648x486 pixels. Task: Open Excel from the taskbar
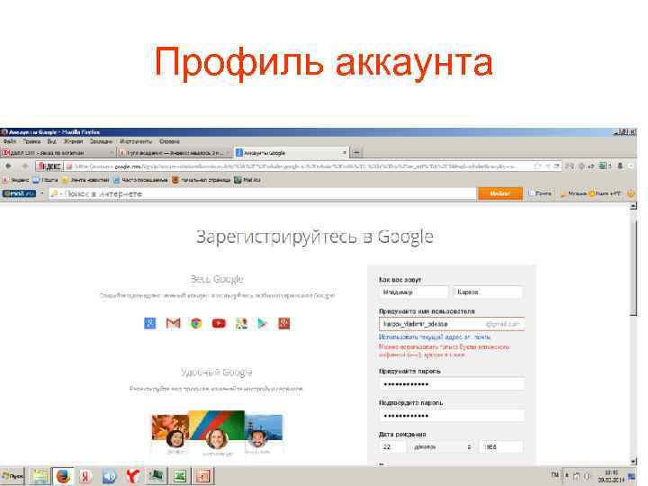(180, 476)
